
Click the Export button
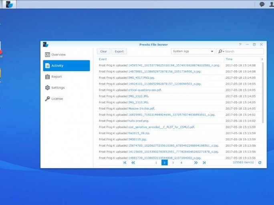click(x=119, y=52)
